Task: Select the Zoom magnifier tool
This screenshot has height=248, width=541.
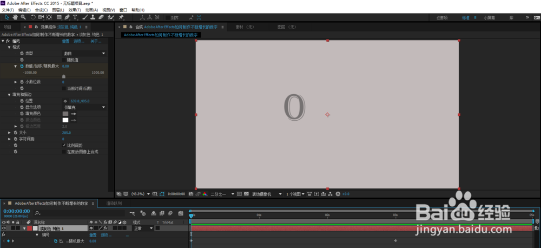Action: click(23, 17)
